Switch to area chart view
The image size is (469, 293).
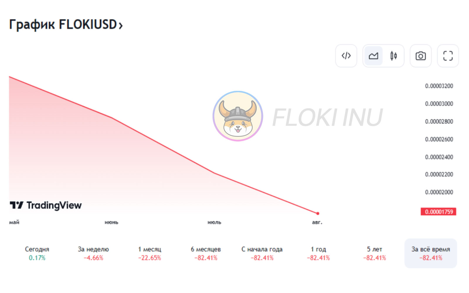(x=373, y=56)
